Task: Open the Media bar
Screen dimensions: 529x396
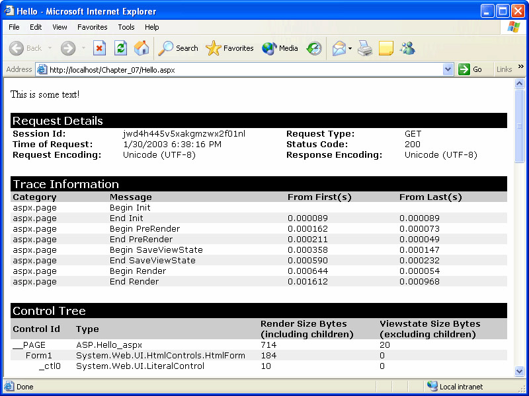Action: (280, 48)
